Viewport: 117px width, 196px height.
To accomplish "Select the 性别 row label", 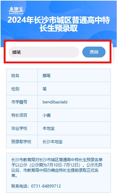I will point(22,89).
